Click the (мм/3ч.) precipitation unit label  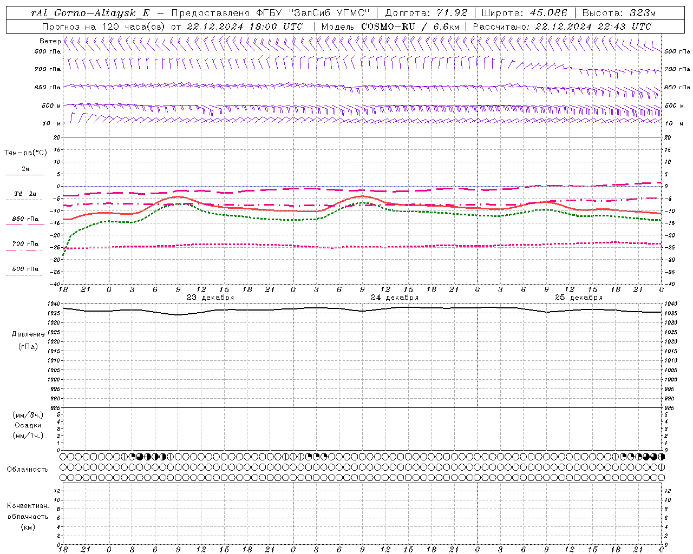(x=28, y=415)
